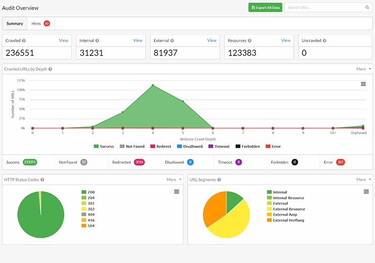Click the Timeout purple zero badge
The image size is (375, 263).
pyautogui.click(x=239, y=162)
